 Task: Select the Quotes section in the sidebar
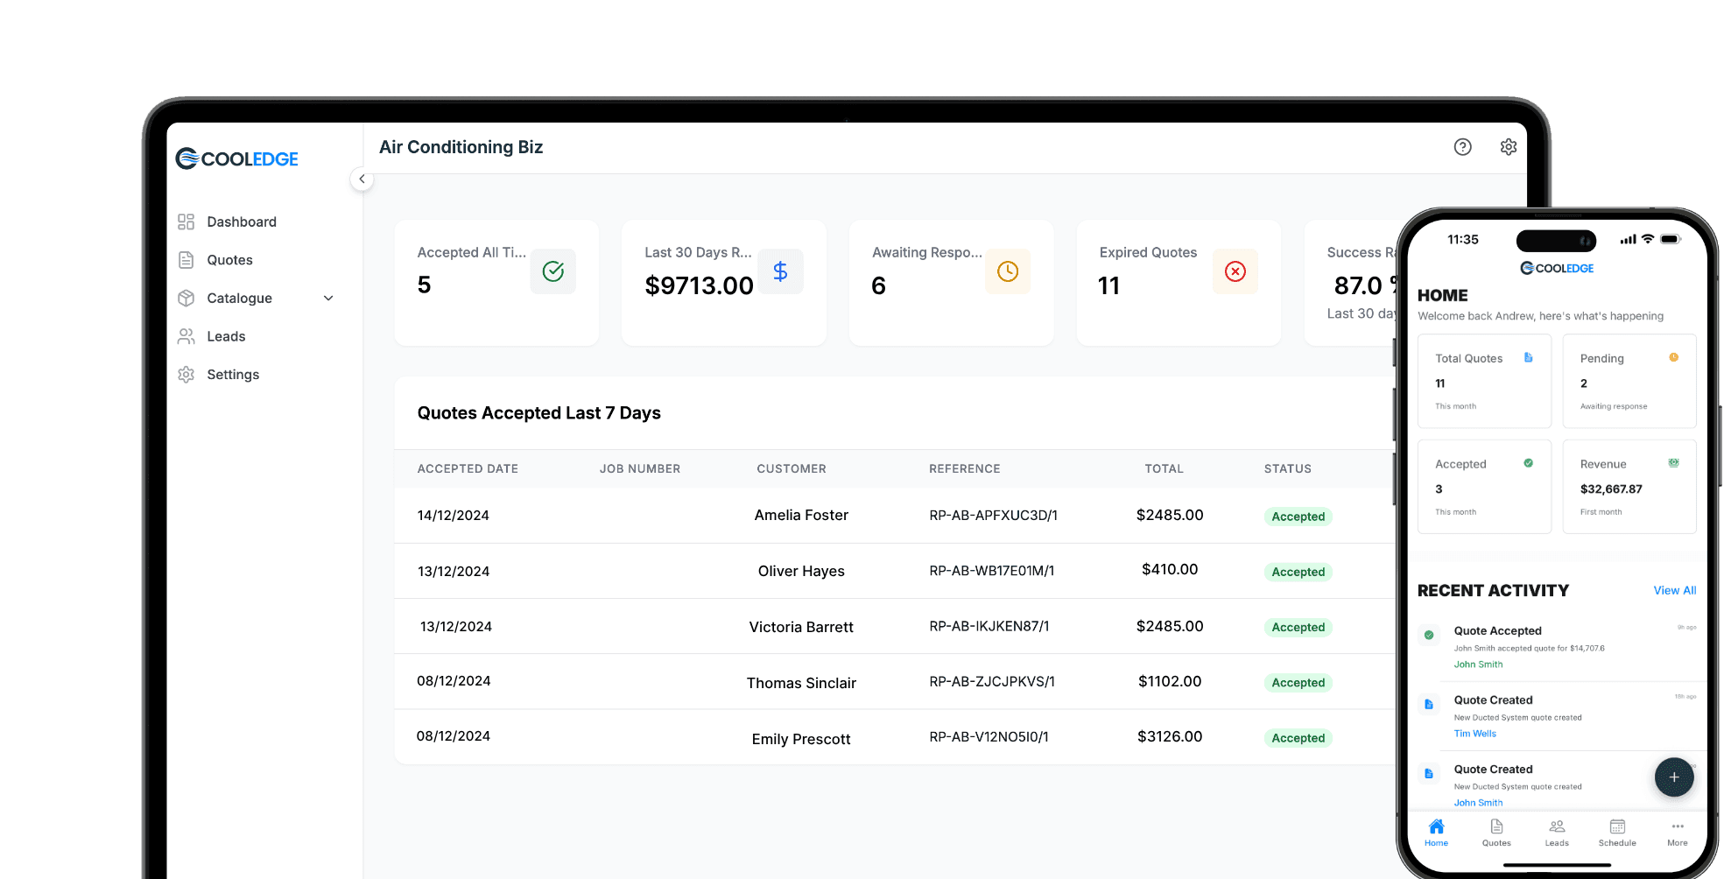(229, 260)
